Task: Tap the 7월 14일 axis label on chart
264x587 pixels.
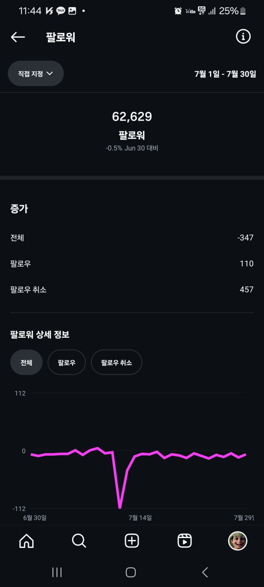Action: coord(140,517)
